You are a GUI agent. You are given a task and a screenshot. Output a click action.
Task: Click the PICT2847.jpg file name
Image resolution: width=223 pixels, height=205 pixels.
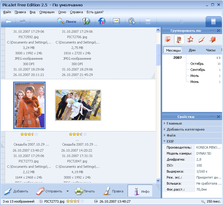pyautogui.click(x=77, y=161)
